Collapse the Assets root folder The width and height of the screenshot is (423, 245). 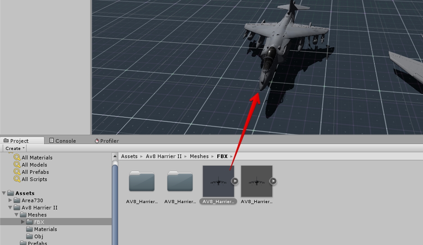[x=4, y=193]
